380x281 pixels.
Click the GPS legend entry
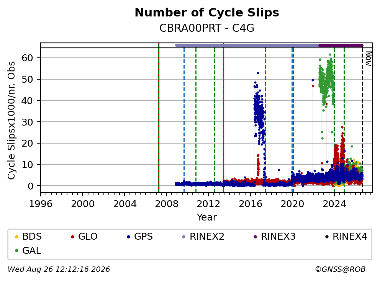140,237
